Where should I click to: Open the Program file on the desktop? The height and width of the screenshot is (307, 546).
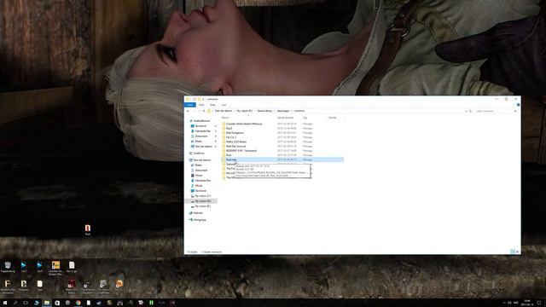24,287
